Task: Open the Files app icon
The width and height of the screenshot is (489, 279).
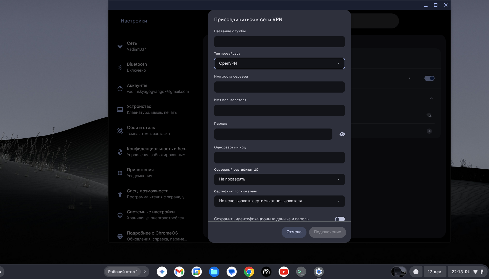Action: 214,272
